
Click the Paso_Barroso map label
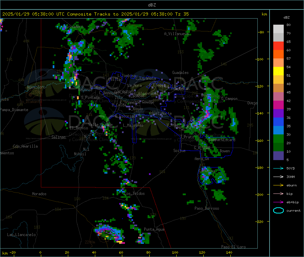207,209
